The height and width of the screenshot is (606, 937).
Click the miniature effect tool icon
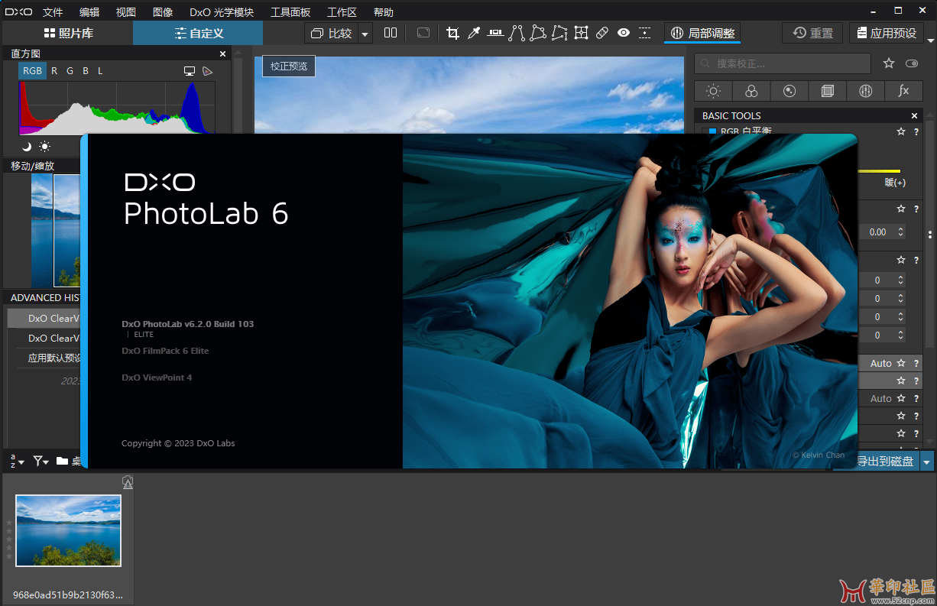point(645,33)
